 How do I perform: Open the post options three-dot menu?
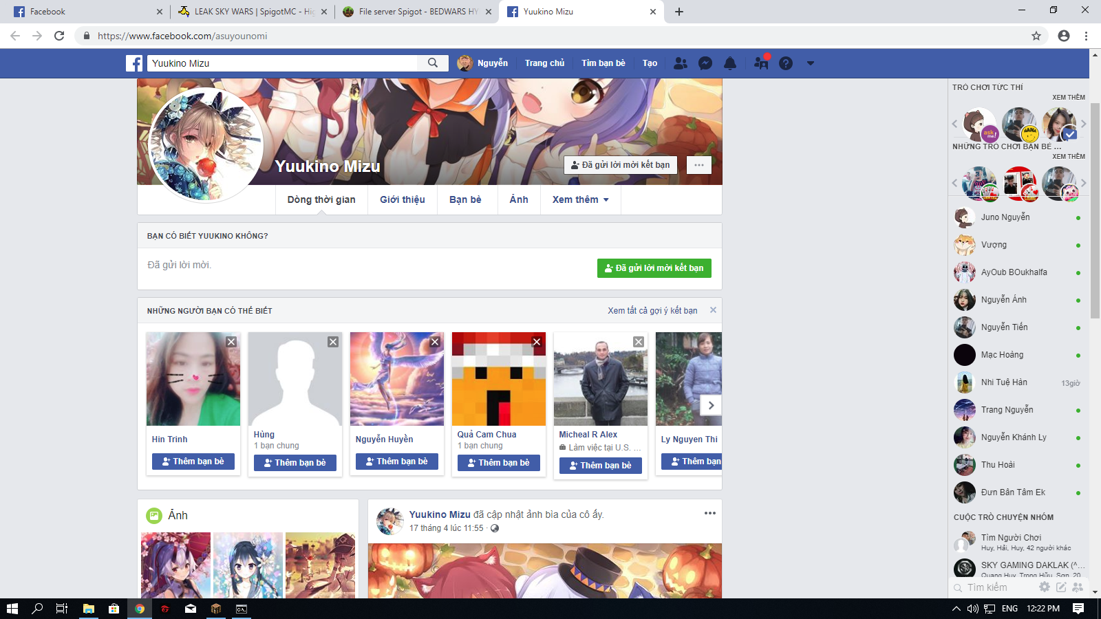click(710, 513)
